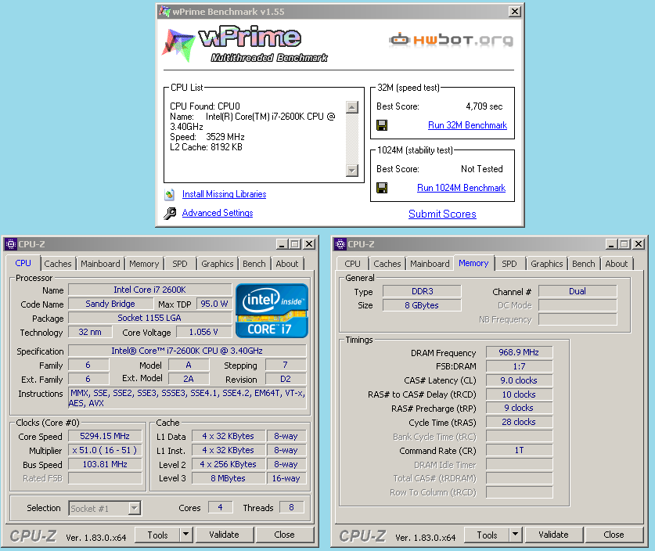This screenshot has width=655, height=551.
Task: Click Close button in left CPU-Z window
Action: pyautogui.click(x=285, y=535)
